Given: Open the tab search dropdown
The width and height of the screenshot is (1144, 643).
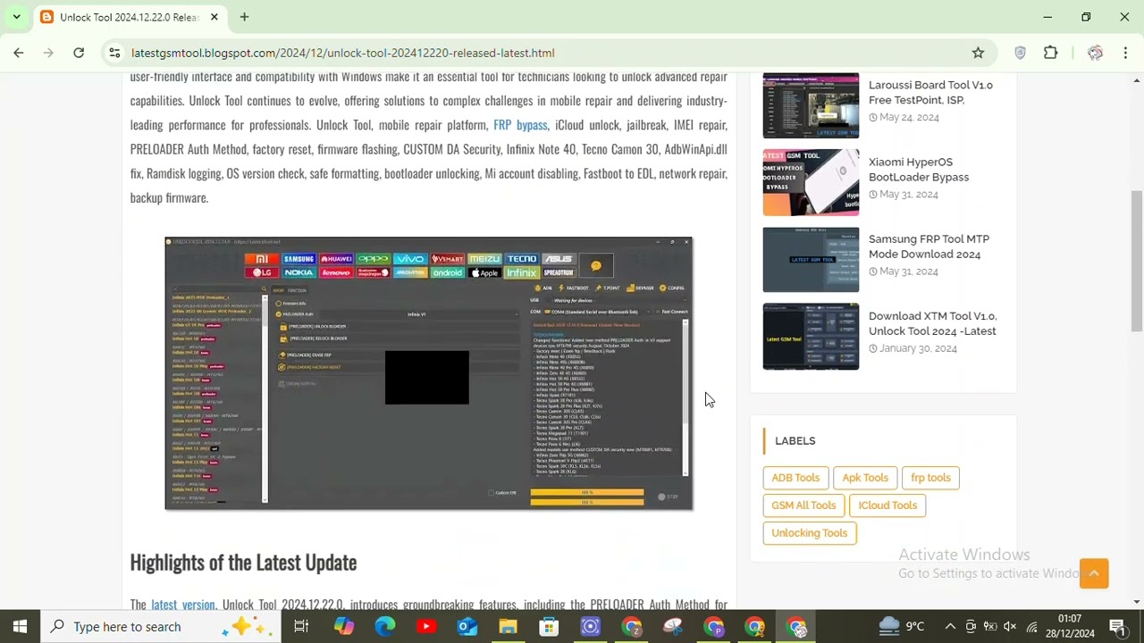Looking at the screenshot, I should [16, 17].
